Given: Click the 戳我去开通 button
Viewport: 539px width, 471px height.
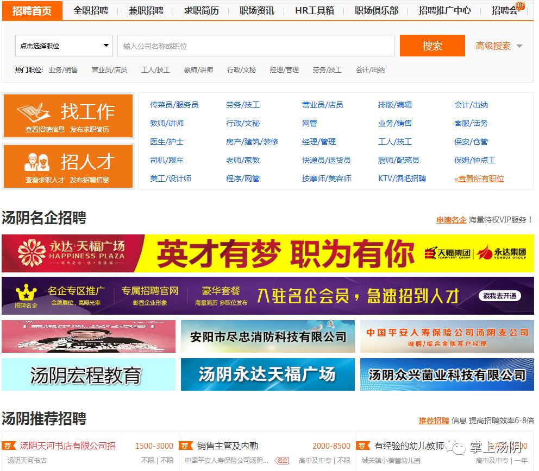Looking at the screenshot, I should 500,296.
